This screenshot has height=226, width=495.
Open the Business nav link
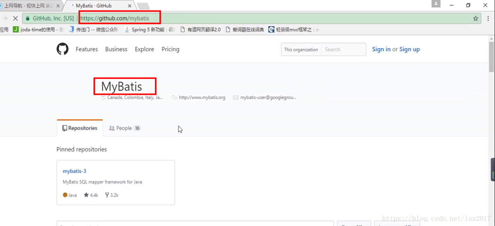point(116,49)
